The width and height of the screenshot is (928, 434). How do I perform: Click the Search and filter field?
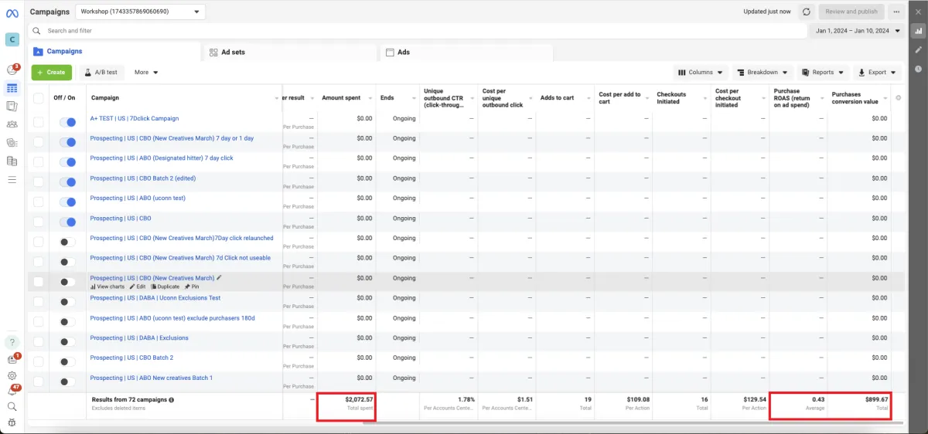tap(418, 31)
